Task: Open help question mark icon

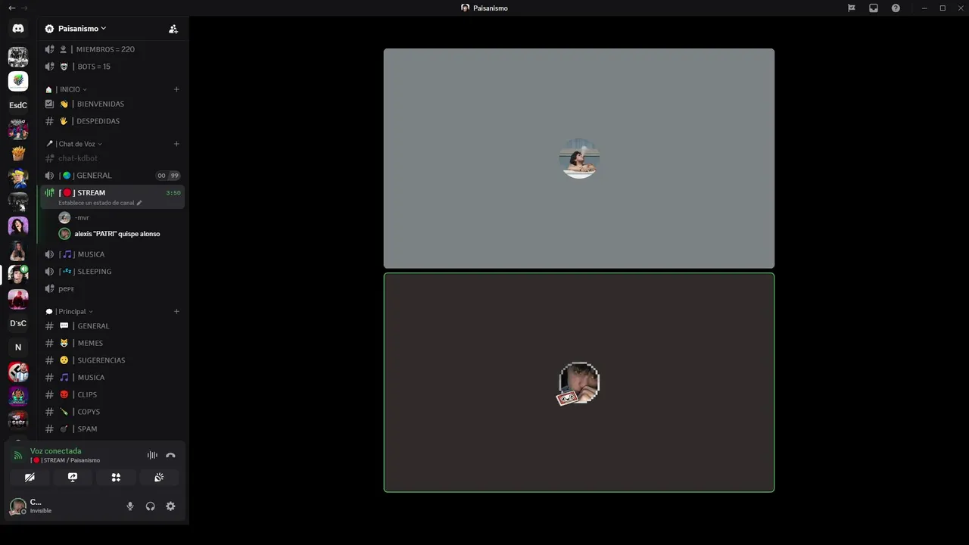Action: click(896, 8)
